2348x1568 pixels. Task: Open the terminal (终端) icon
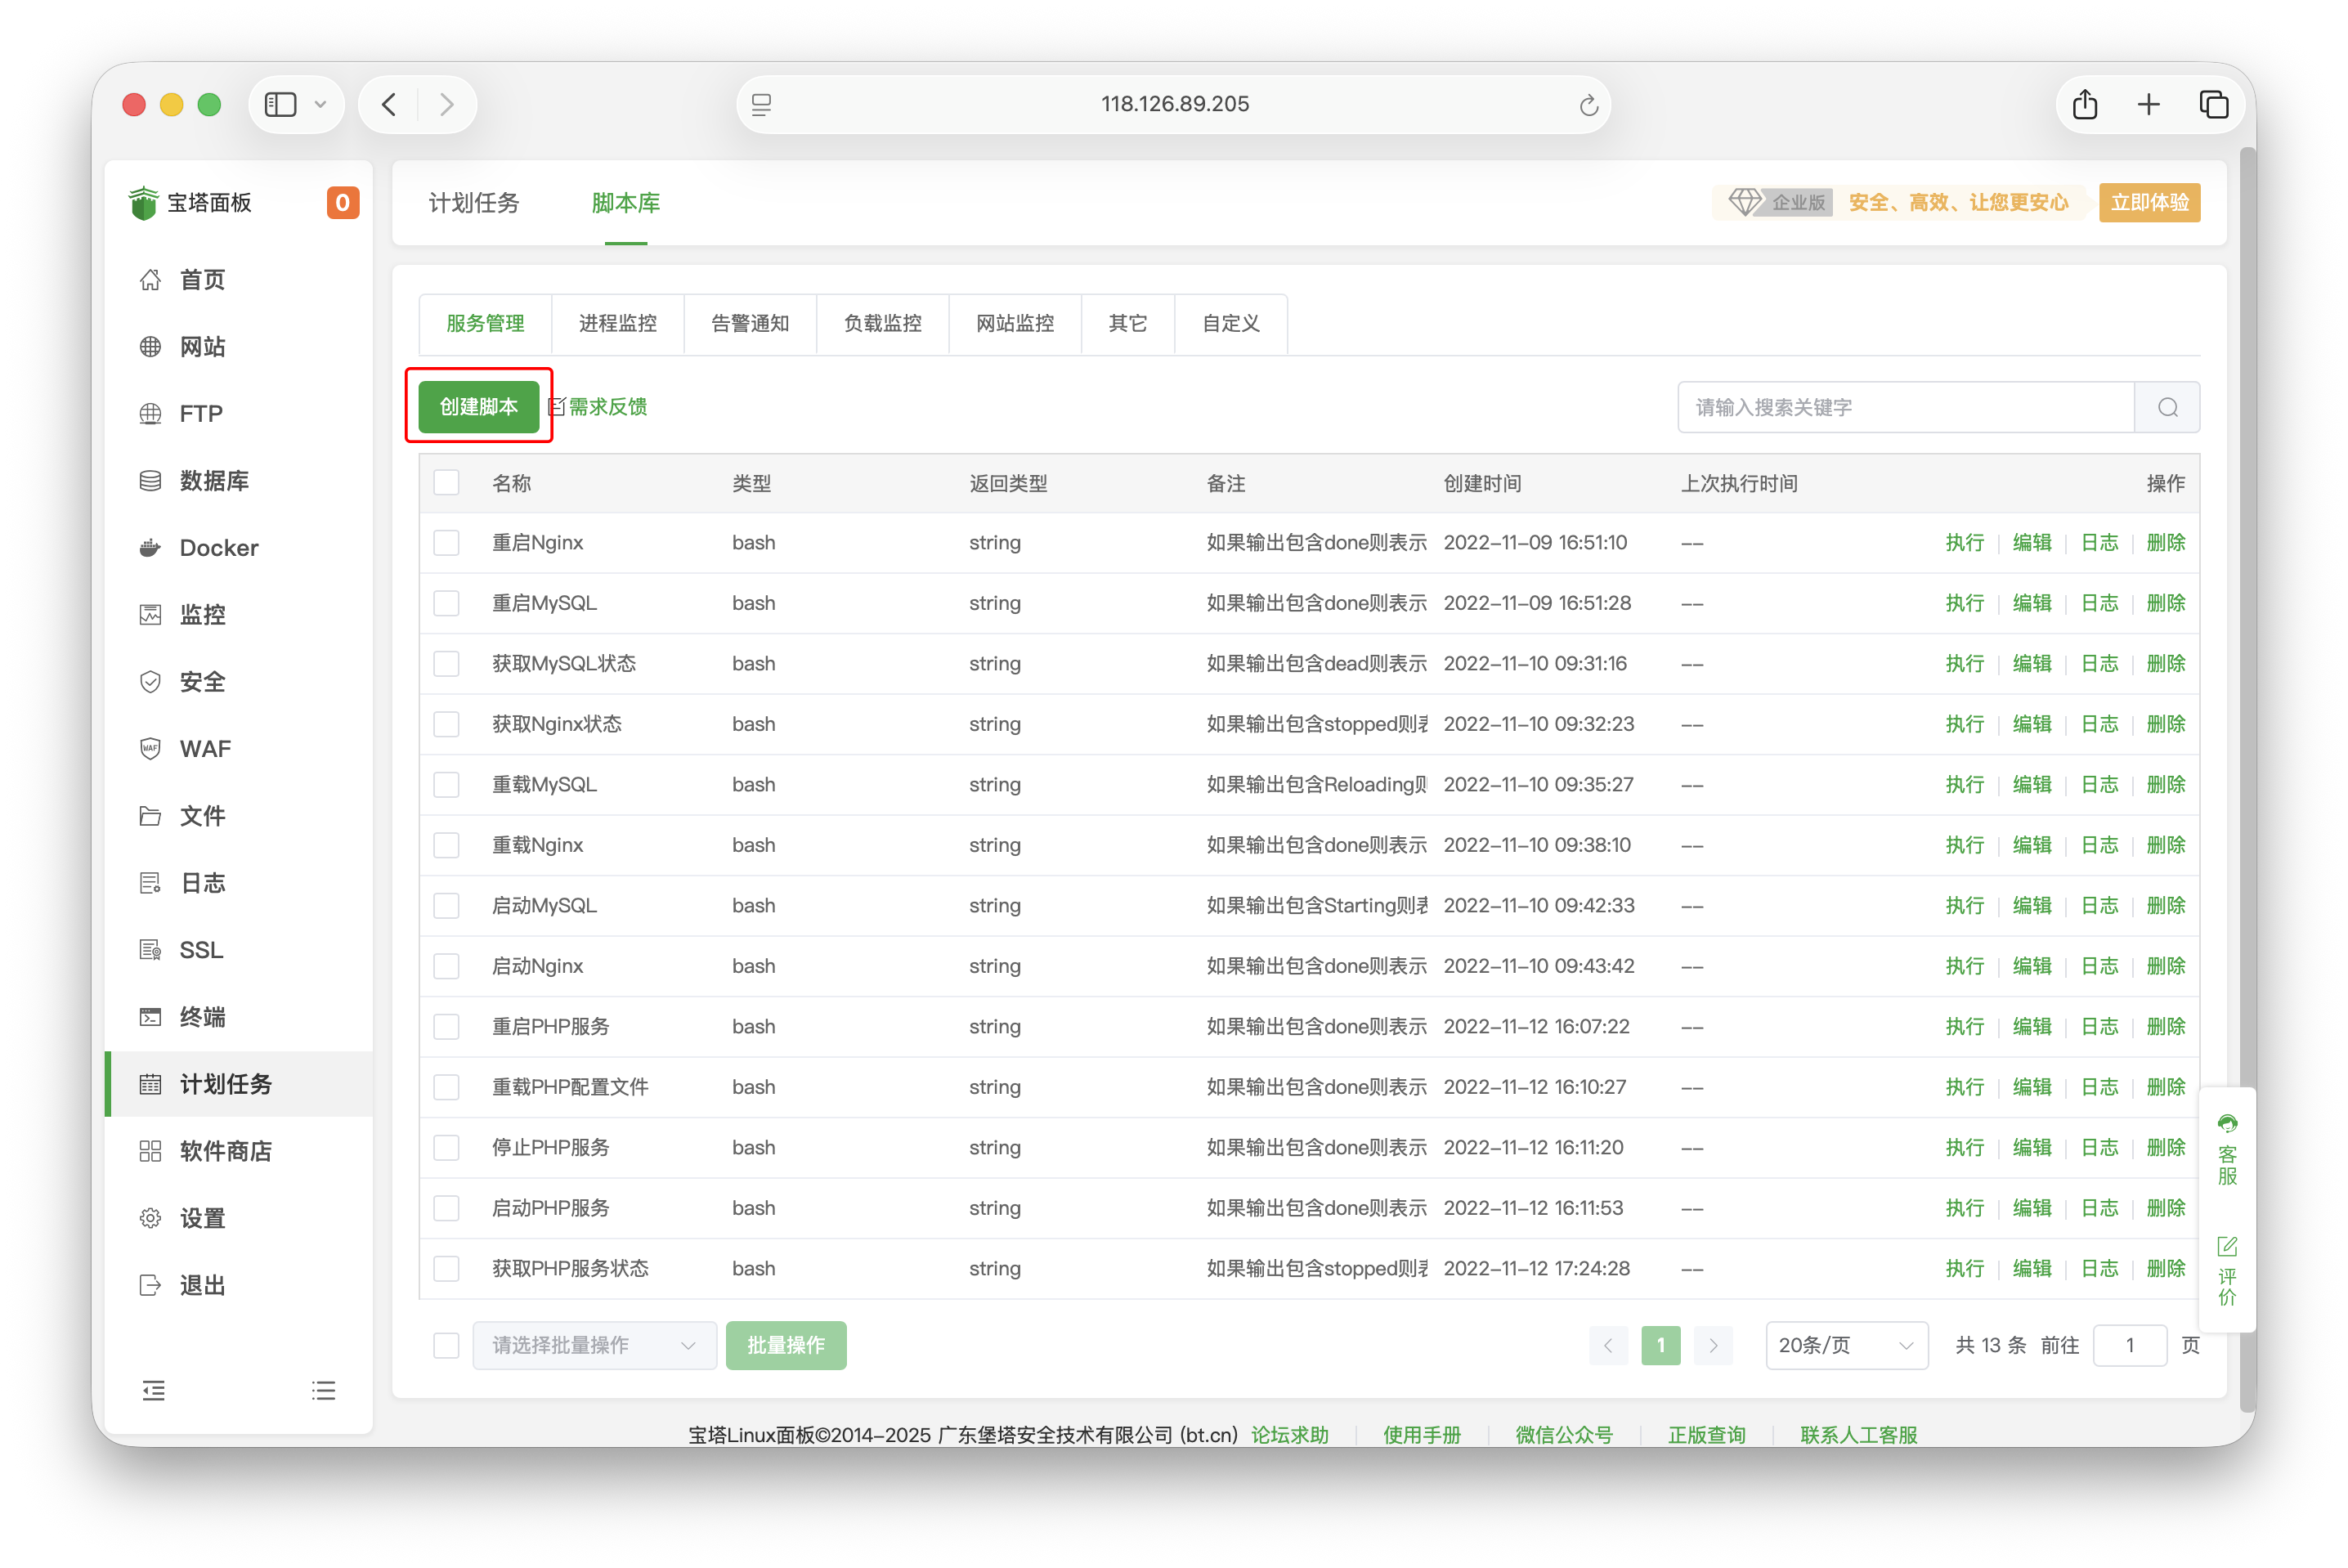(x=150, y=1017)
